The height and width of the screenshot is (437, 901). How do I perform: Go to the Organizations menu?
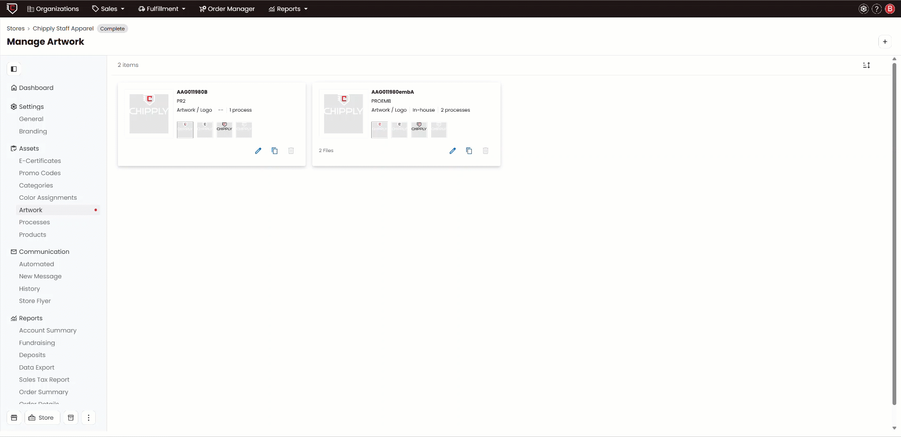coord(53,9)
